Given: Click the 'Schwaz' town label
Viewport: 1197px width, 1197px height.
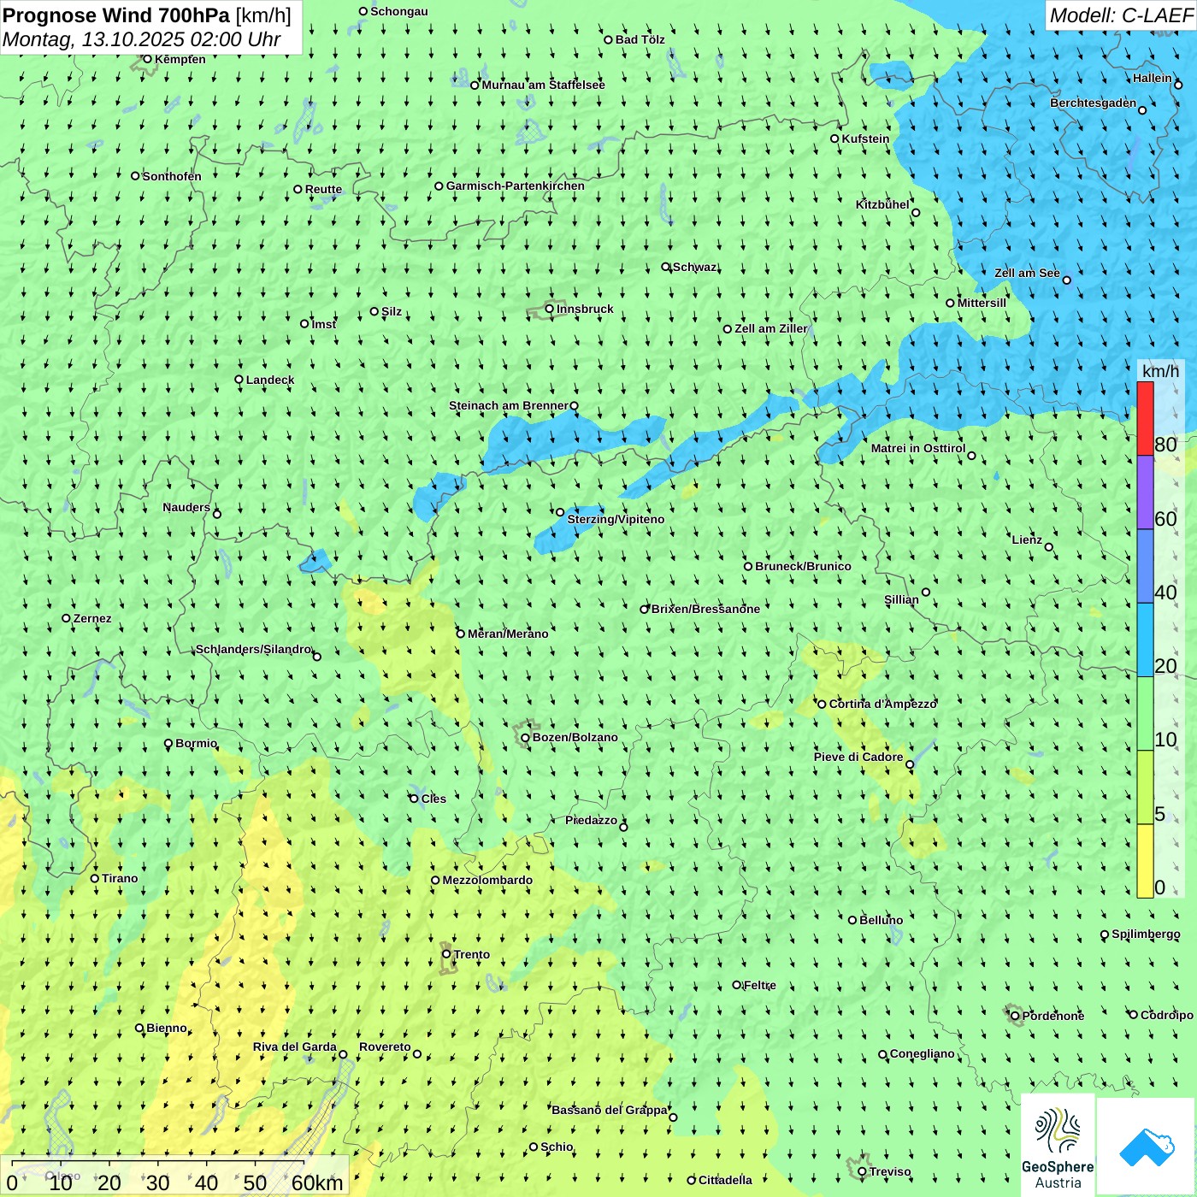Looking at the screenshot, I should [695, 267].
